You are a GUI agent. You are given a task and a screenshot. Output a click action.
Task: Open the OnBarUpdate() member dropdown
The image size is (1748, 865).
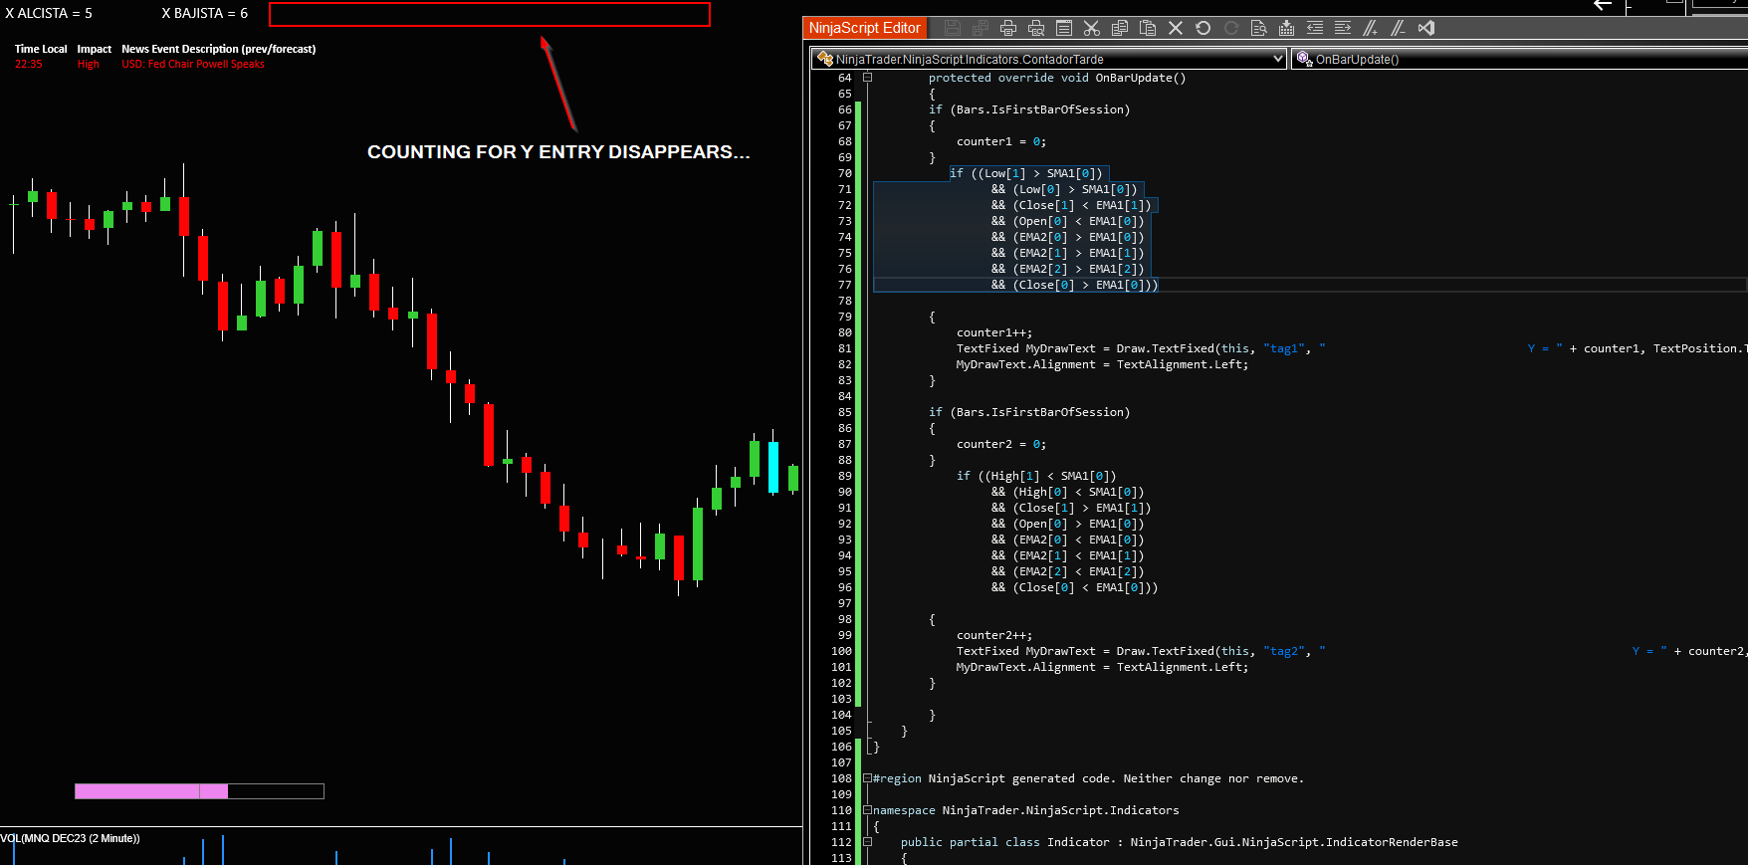click(x=1521, y=59)
